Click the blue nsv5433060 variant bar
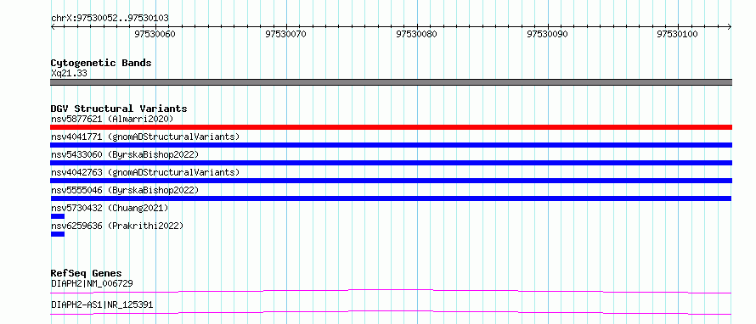 (x=391, y=163)
